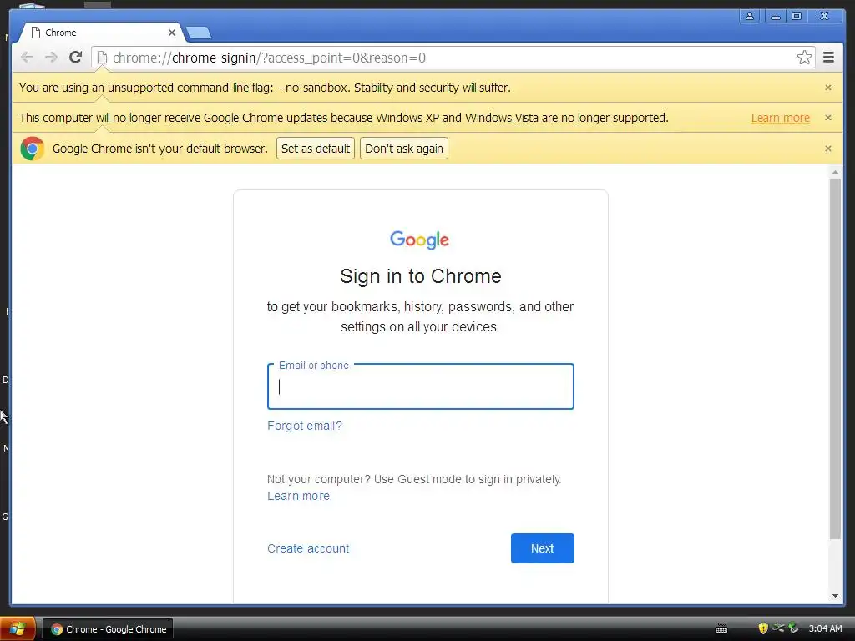Open the Windows Start button

click(18, 628)
